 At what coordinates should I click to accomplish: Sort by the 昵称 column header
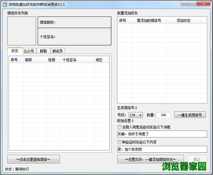35,60
